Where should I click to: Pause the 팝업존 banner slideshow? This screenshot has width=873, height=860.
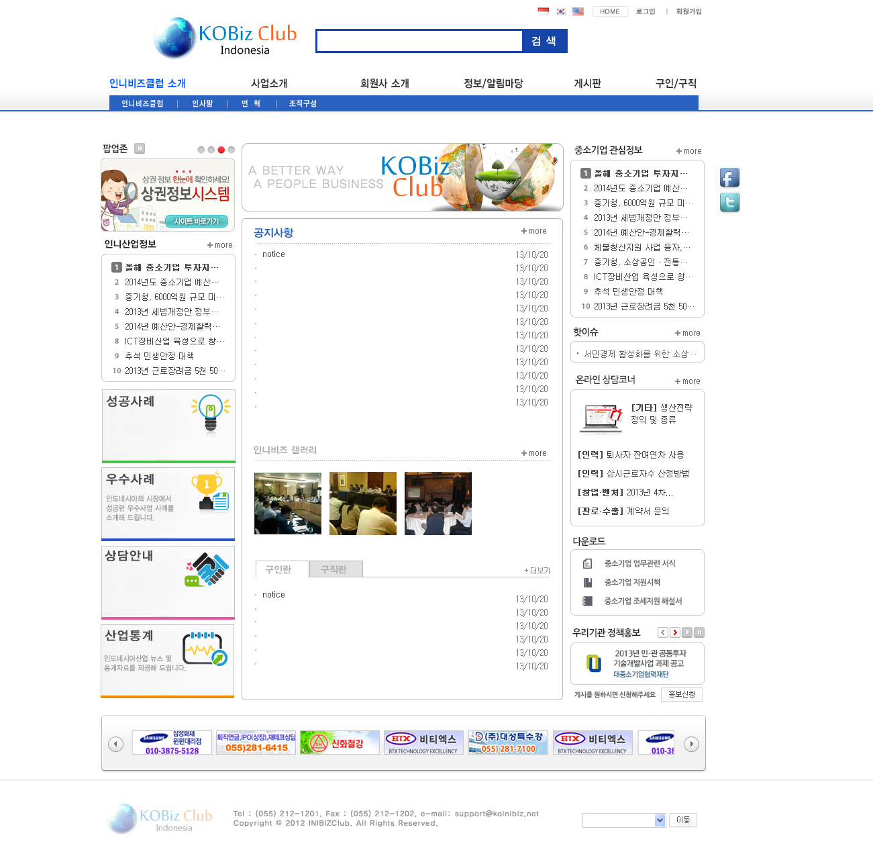(x=140, y=148)
